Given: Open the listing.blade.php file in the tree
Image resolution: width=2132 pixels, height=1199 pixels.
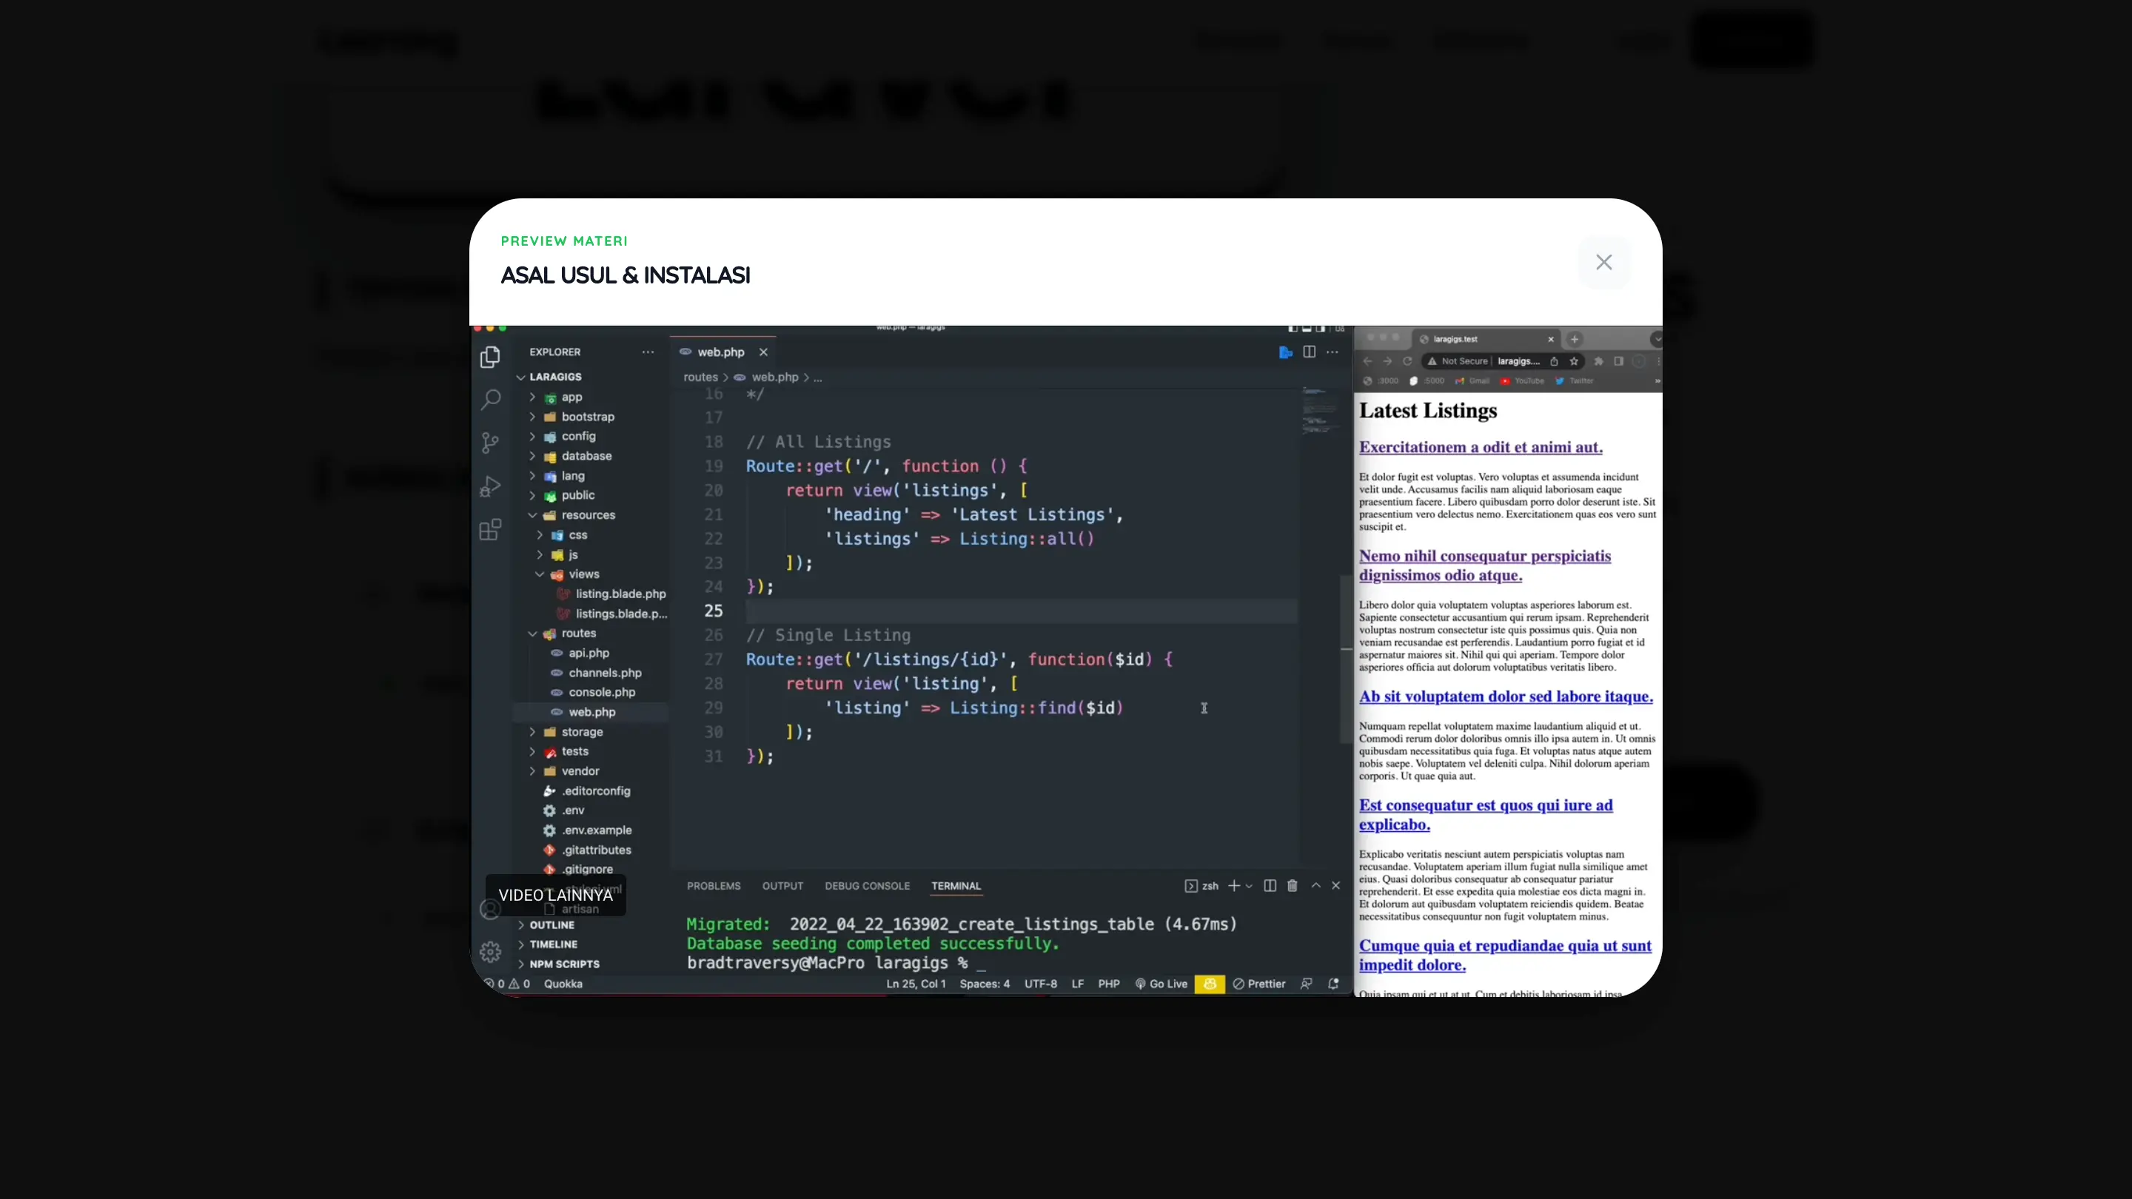Looking at the screenshot, I should [620, 594].
